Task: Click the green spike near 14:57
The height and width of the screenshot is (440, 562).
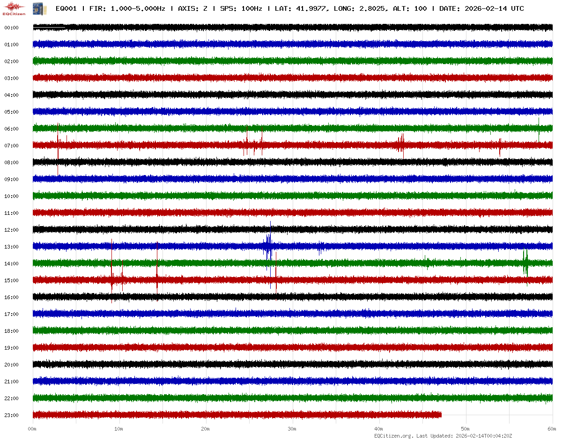Action: (x=525, y=262)
